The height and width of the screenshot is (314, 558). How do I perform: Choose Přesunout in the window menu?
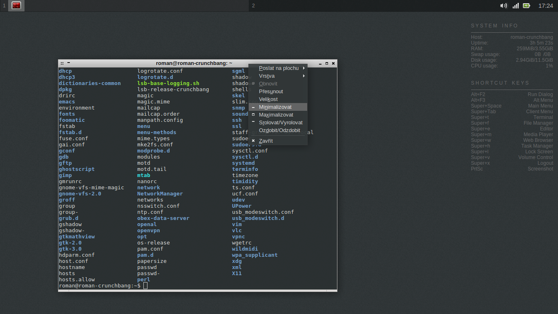click(271, 92)
